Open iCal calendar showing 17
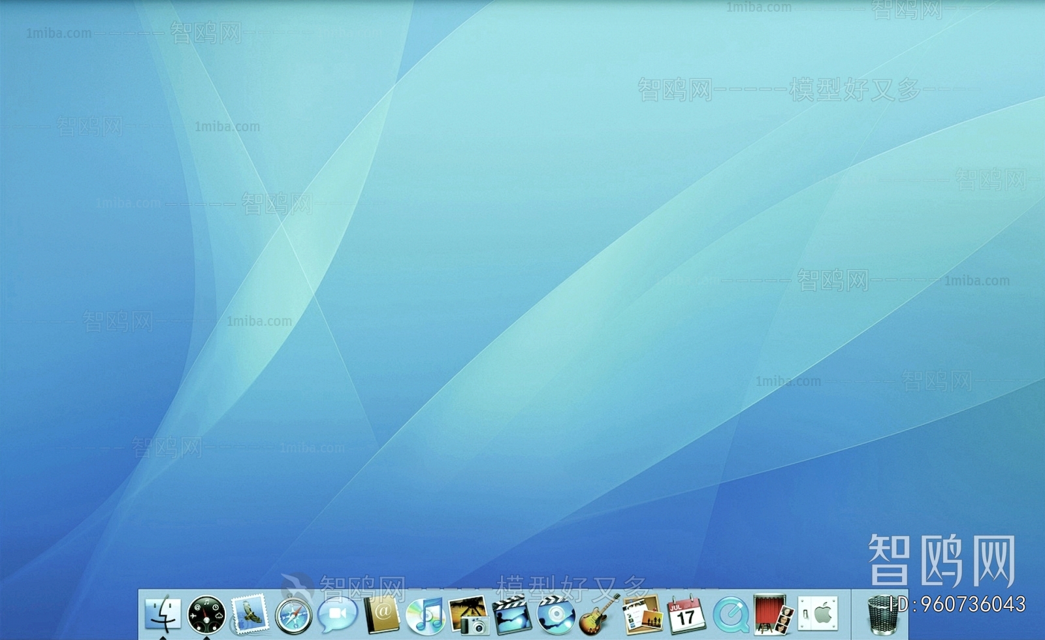The image size is (1045, 640). [x=686, y=615]
